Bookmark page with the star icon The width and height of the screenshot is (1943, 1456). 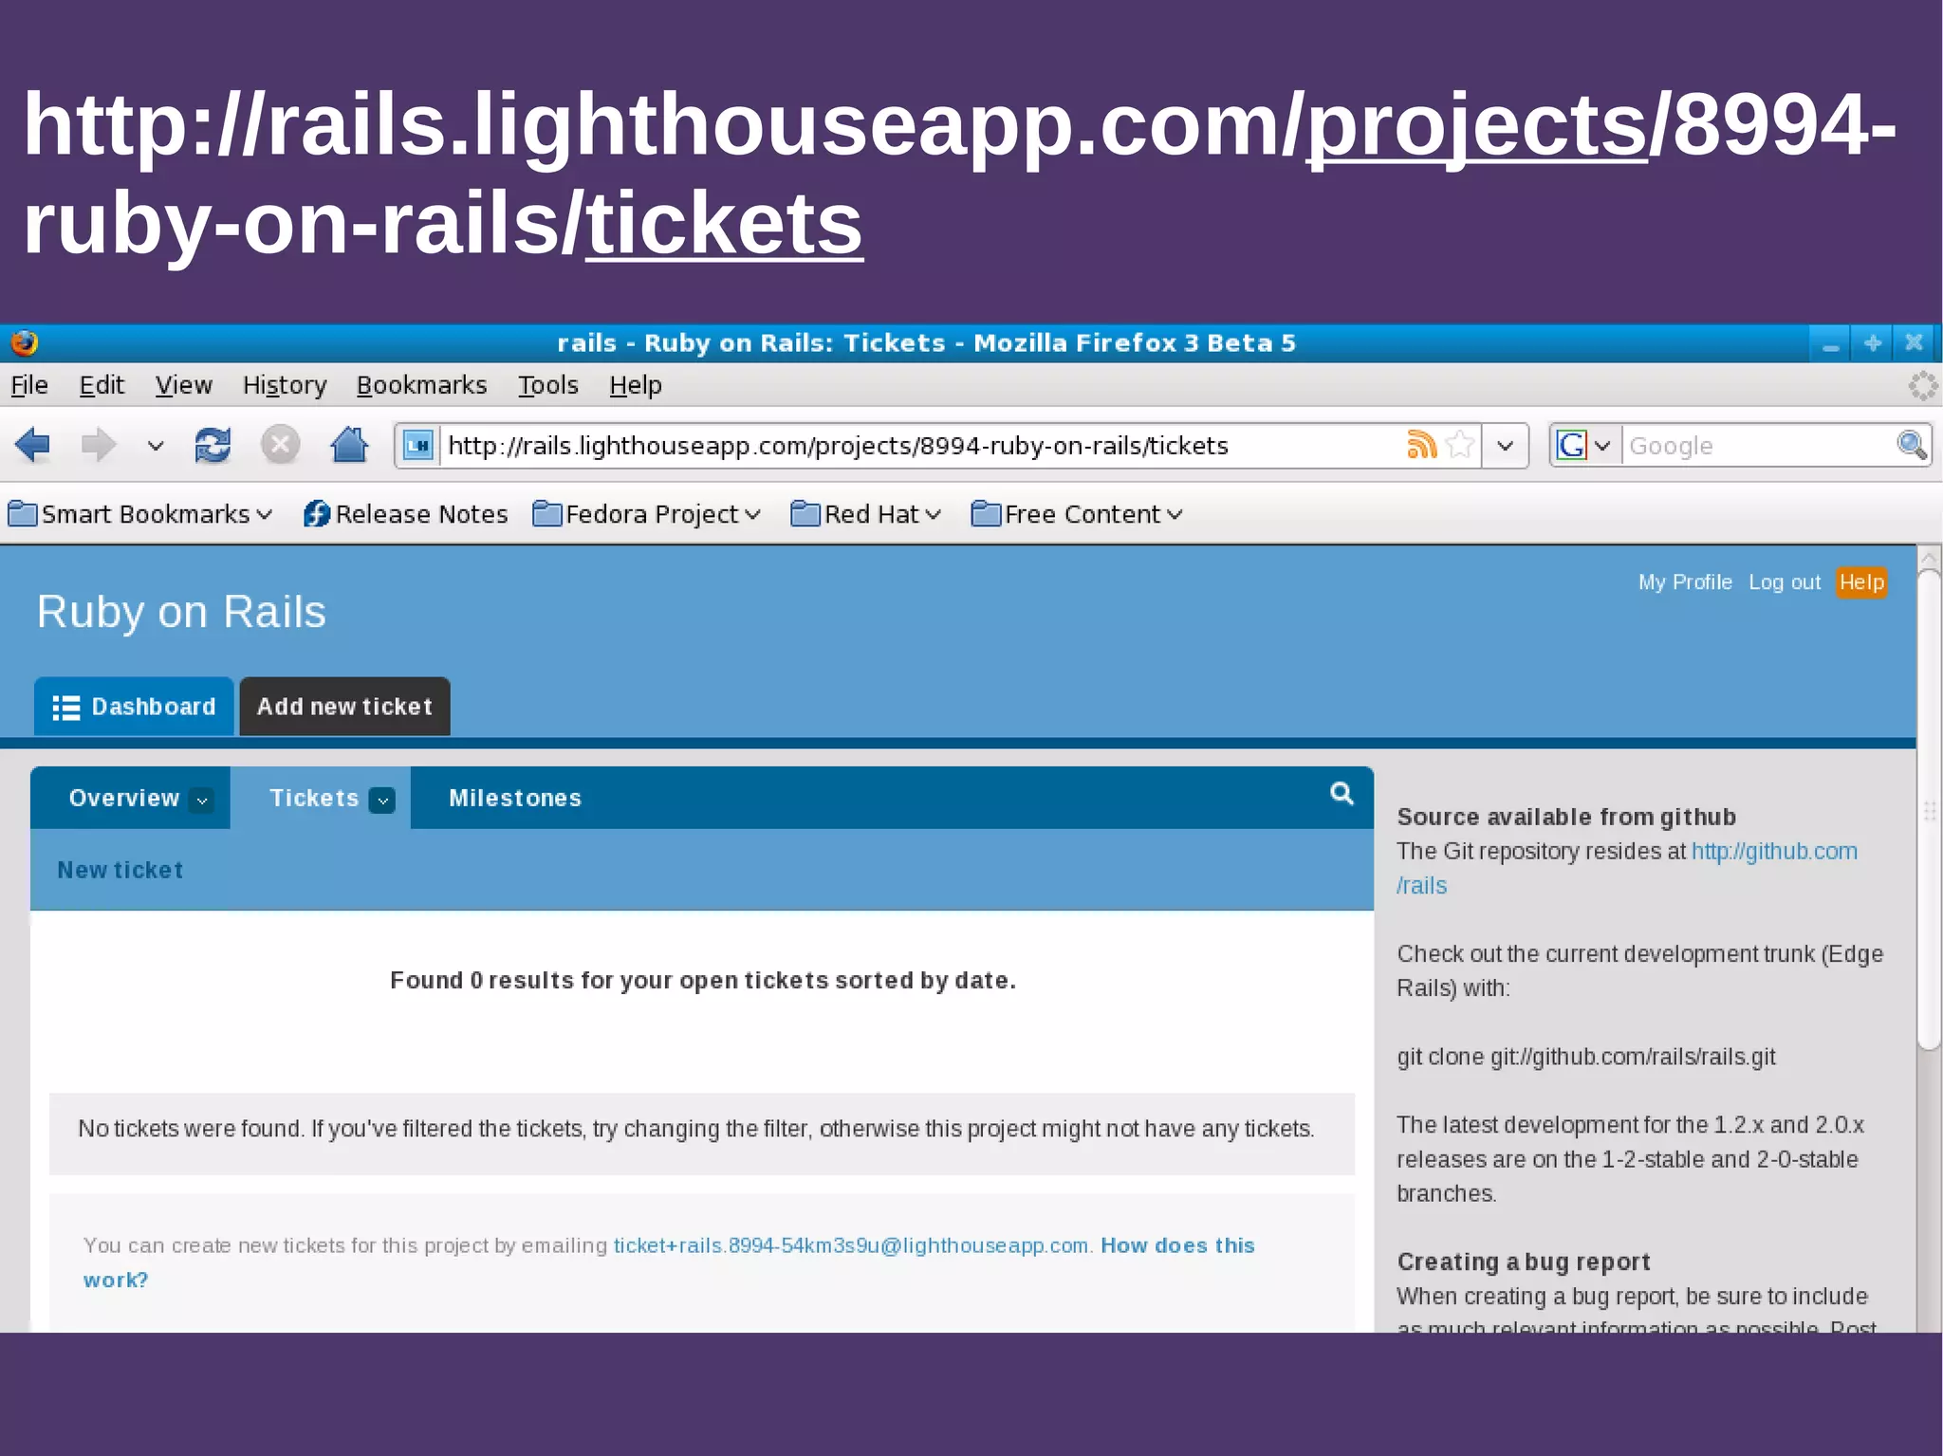1461,444
